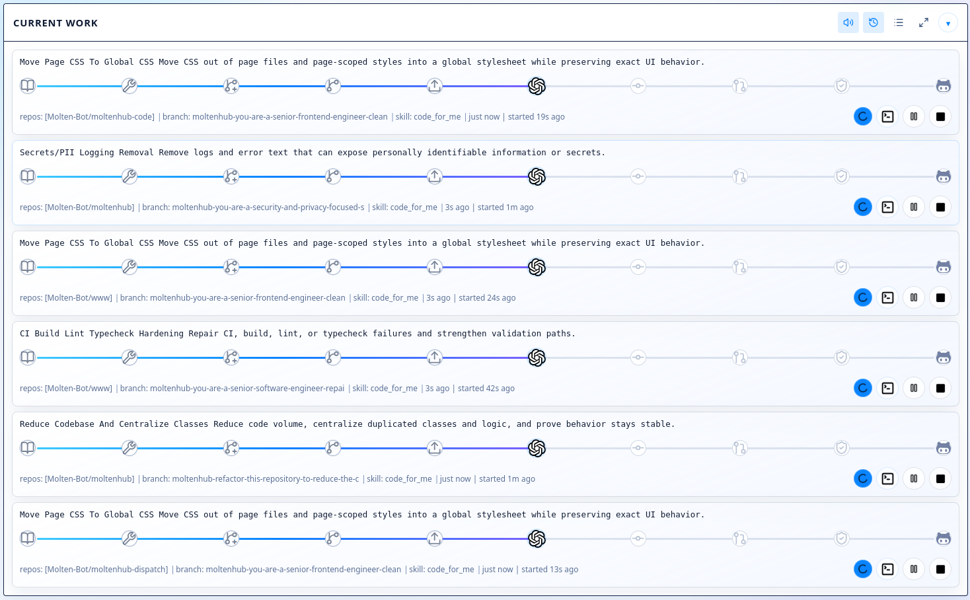Pause the Reduce Codebase And Centralize task
The width and height of the screenshot is (970, 600).
coord(914,478)
